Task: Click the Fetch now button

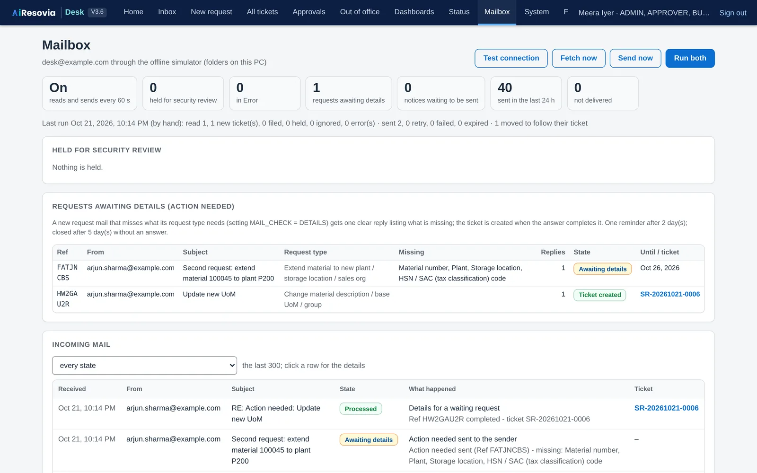Action: coord(579,58)
